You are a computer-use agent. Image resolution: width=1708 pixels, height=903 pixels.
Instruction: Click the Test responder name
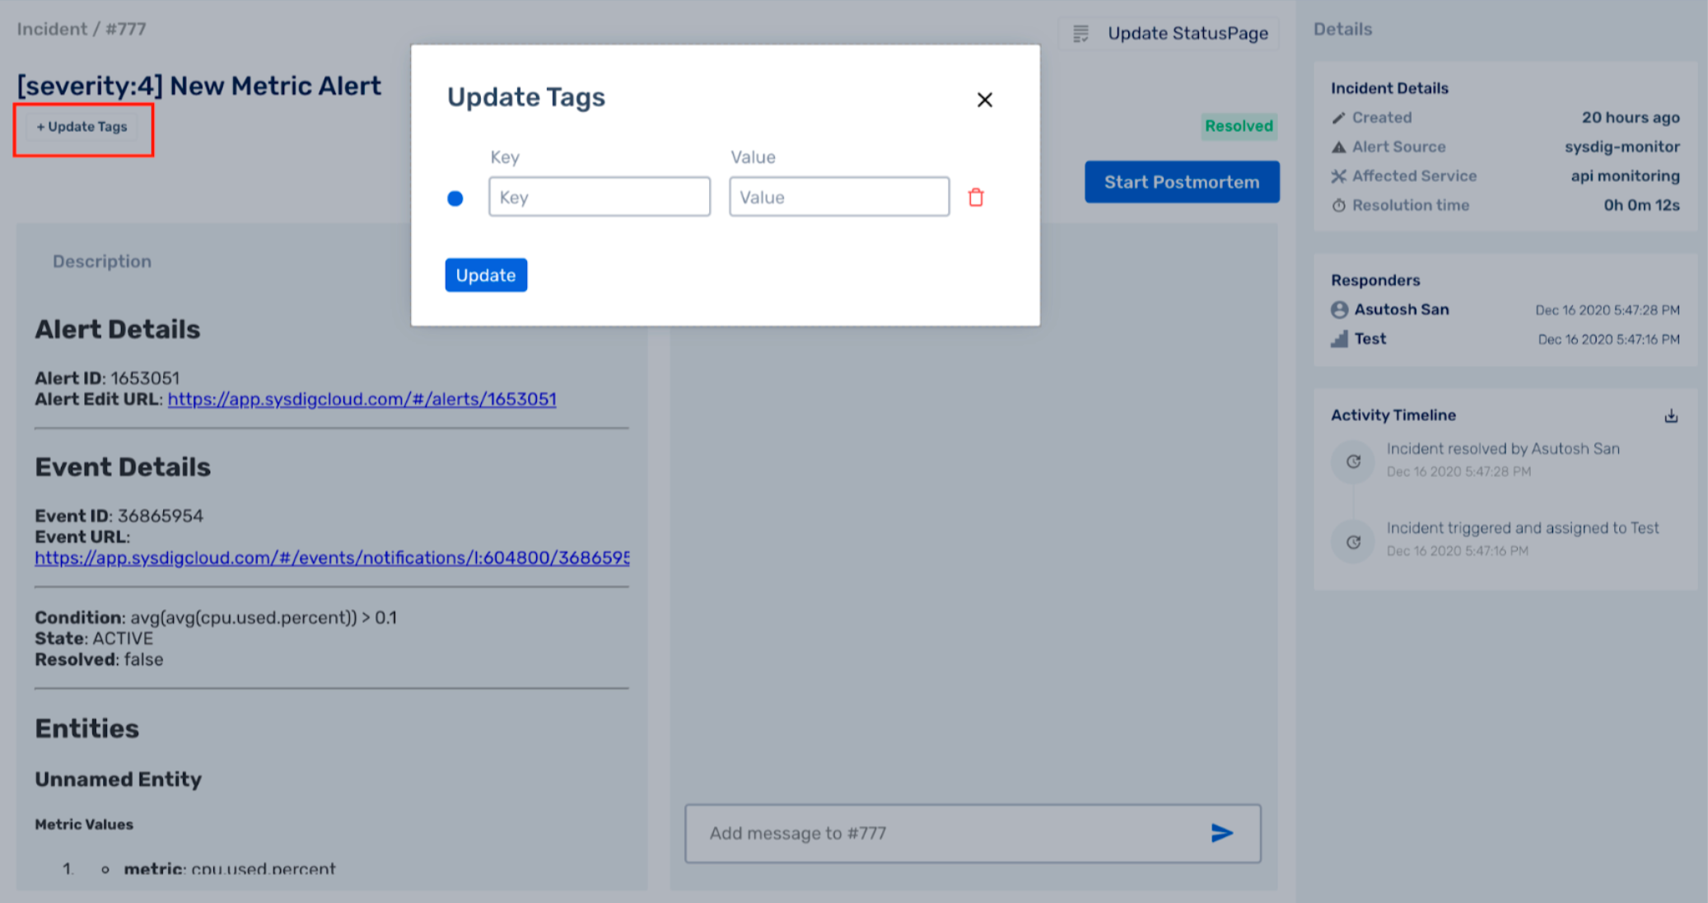[1370, 339]
